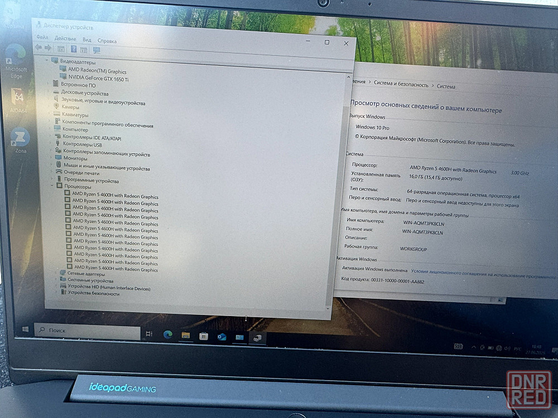Image resolution: width=558 pixels, height=418 pixels.
Task: Click the WORKGROUP value in the System window
Action: tap(413, 249)
